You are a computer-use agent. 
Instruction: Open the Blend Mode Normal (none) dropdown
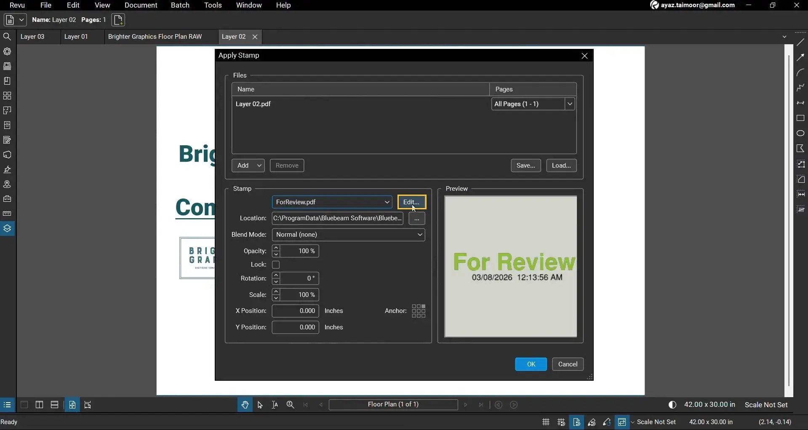(348, 235)
